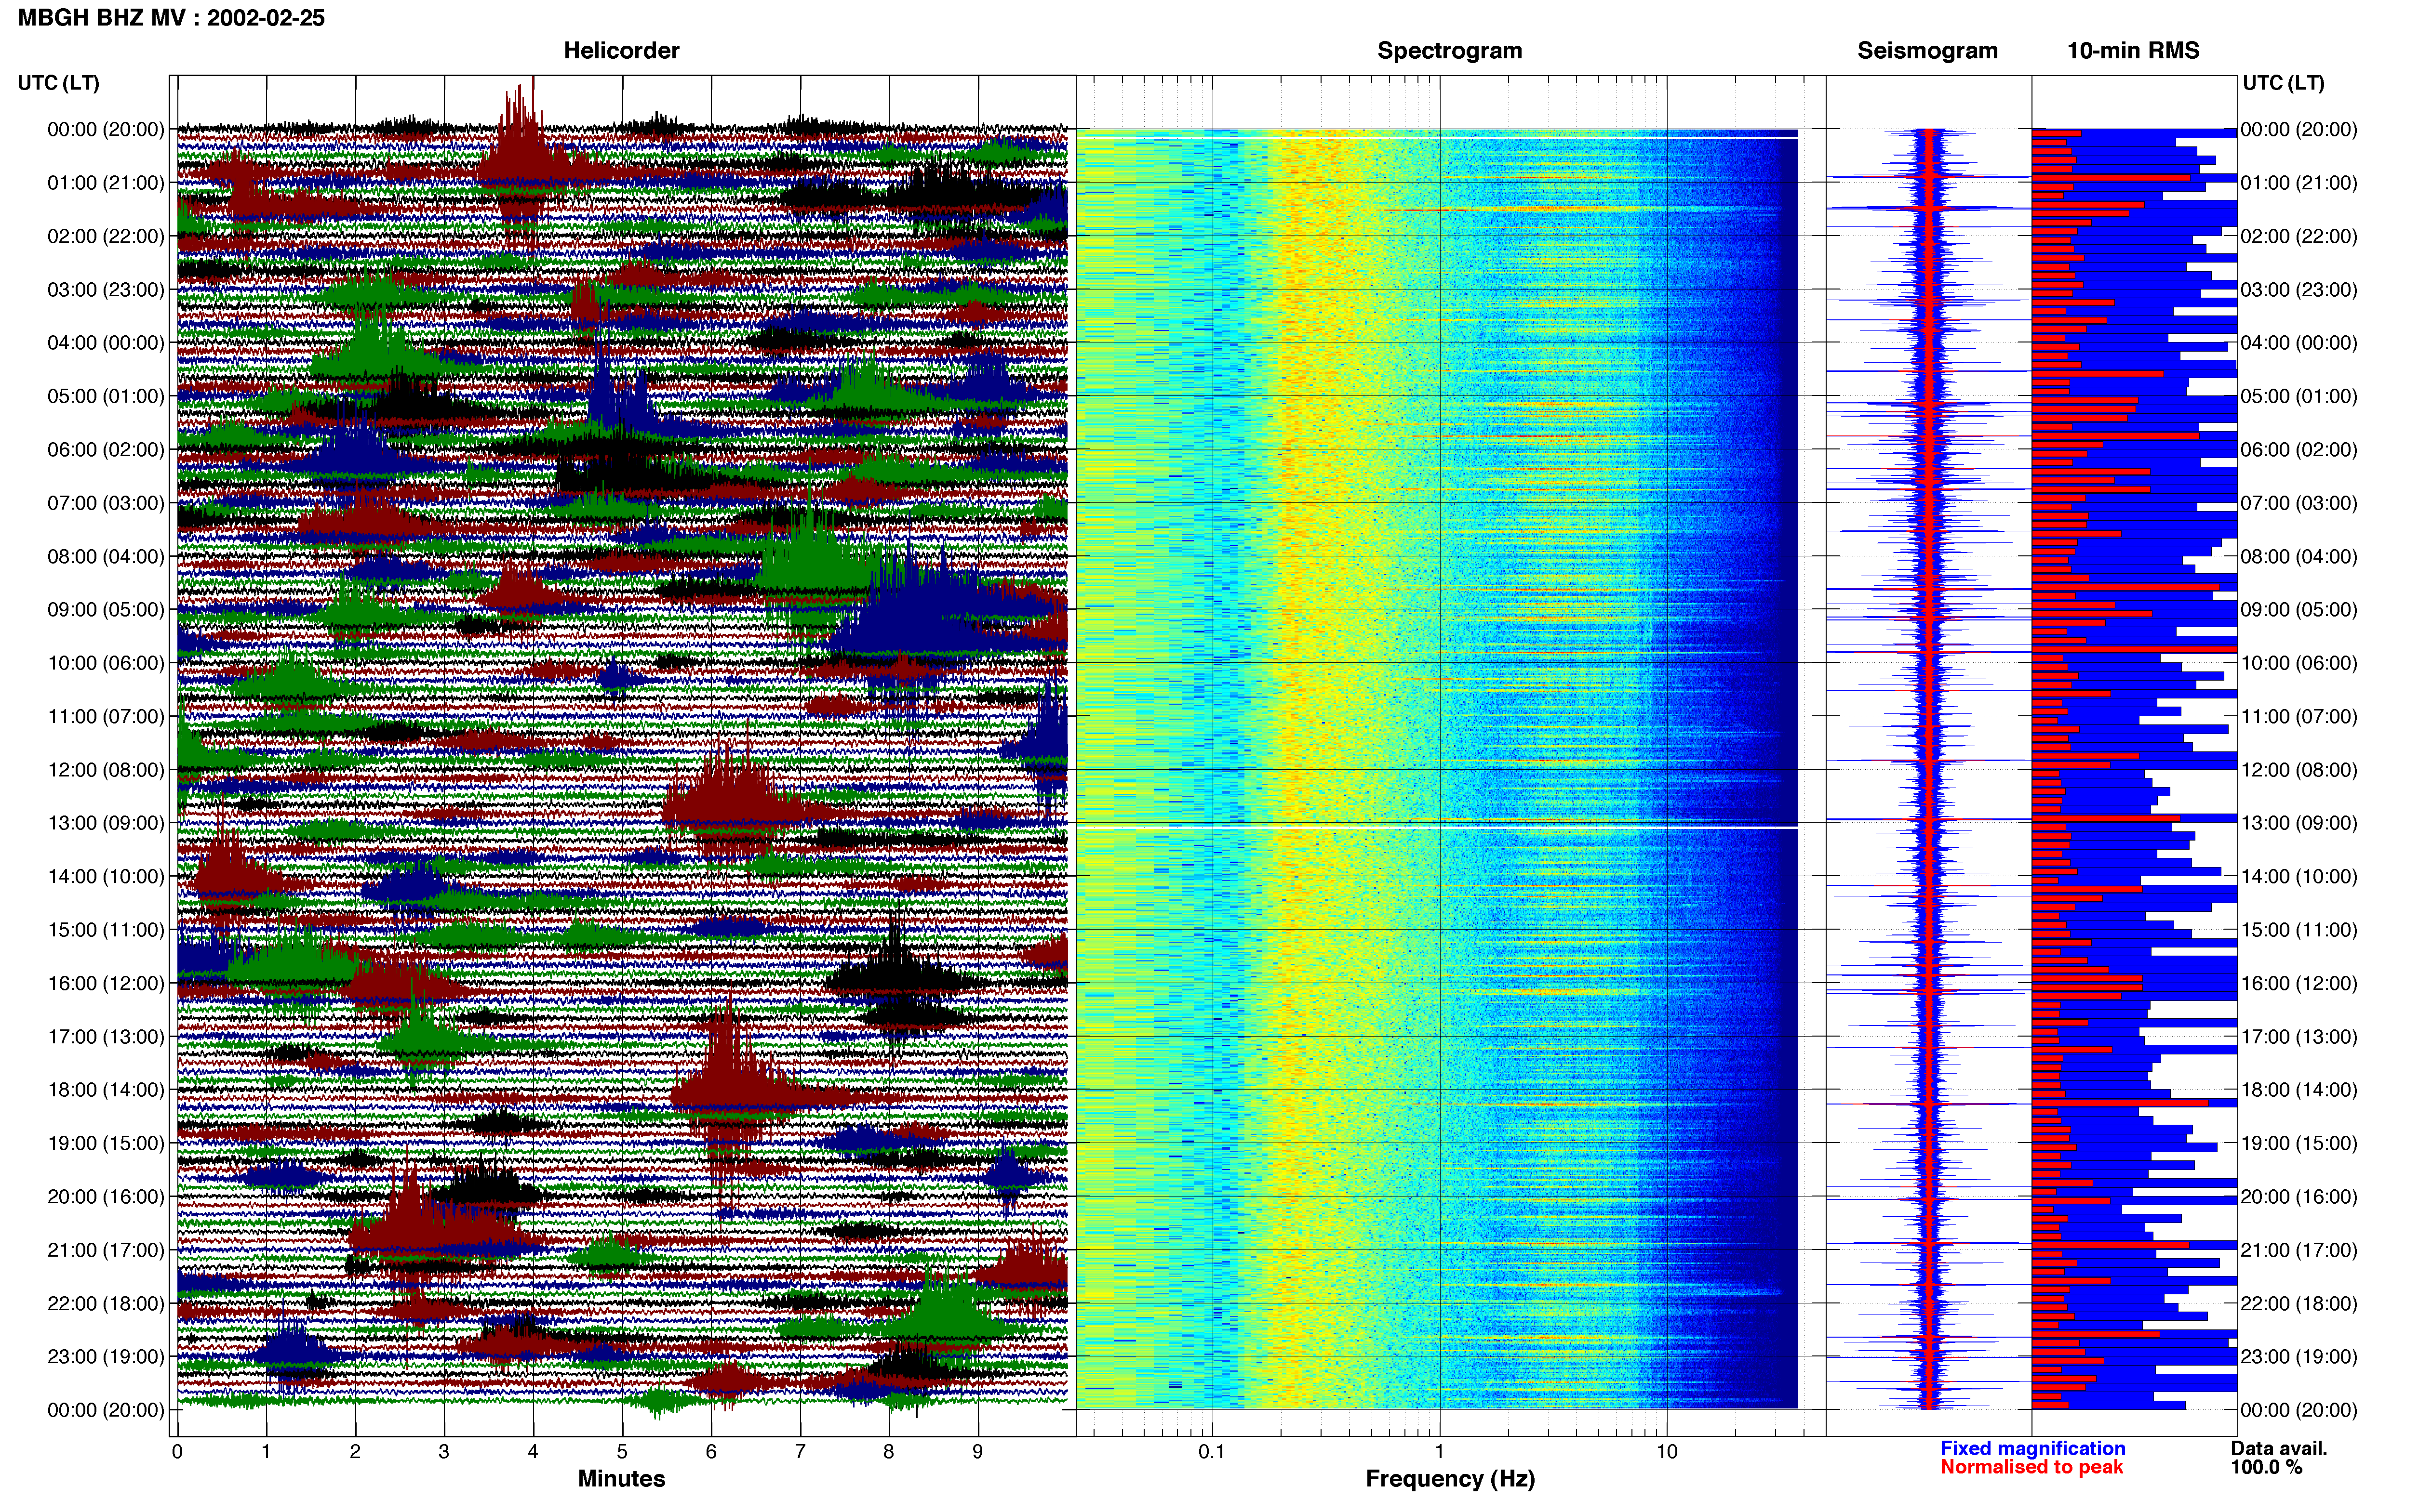2419x1512 pixels.
Task: Click the Seismogram panel title
Action: (1927, 51)
